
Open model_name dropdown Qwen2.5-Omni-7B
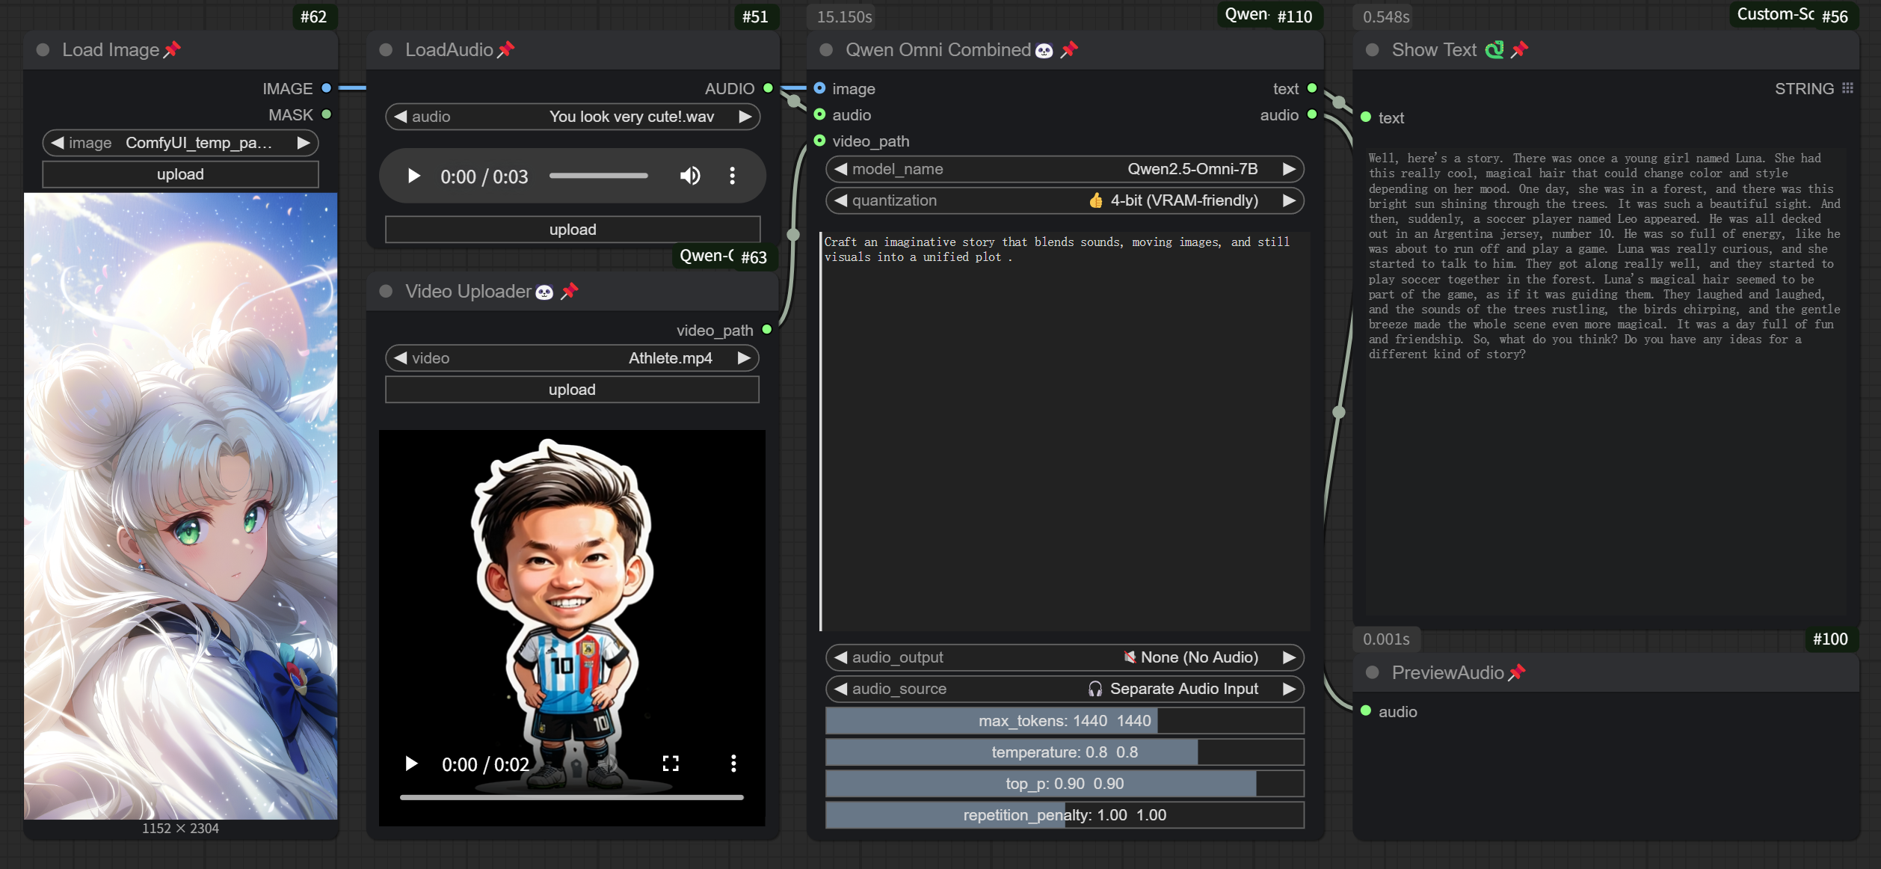click(x=1065, y=169)
